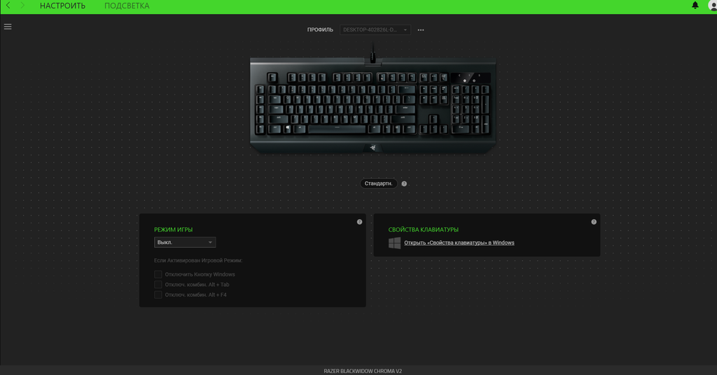Click the Стандартн. button
The width and height of the screenshot is (717, 375).
click(379, 183)
